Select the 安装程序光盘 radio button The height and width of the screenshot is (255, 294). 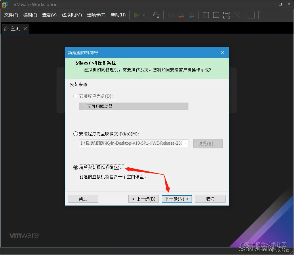75,96
